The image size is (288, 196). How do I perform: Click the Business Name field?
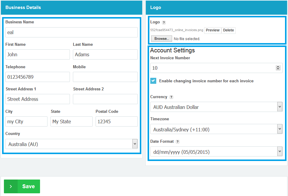click(71, 32)
